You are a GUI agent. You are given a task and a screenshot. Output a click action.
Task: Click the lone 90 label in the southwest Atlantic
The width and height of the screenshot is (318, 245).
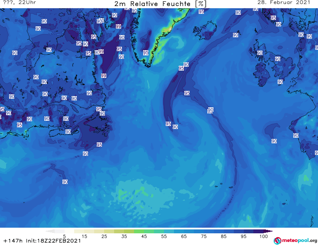pyautogui.click(x=65, y=182)
